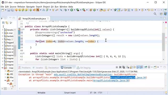
Task: Click the NotYetImplementedException stack trace link
Action: tap(83, 74)
